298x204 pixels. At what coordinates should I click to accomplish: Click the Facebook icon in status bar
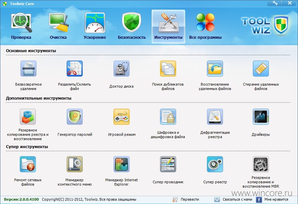(259, 200)
